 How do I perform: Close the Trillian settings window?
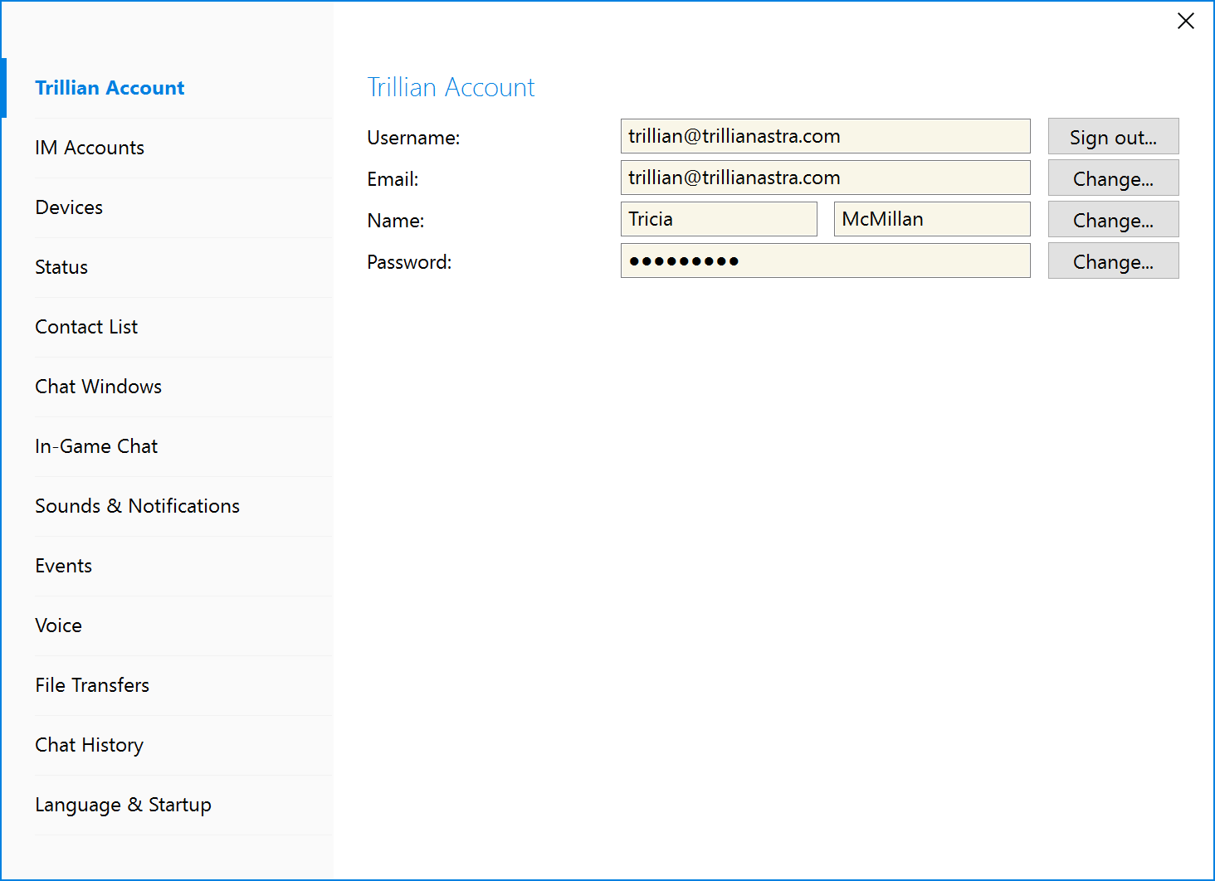coord(1185,21)
